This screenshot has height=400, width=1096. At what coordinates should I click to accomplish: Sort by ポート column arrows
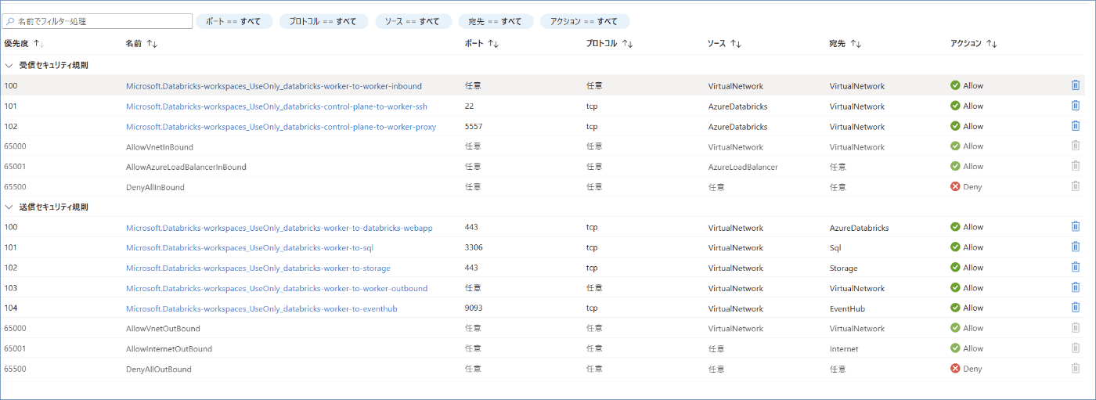point(492,44)
